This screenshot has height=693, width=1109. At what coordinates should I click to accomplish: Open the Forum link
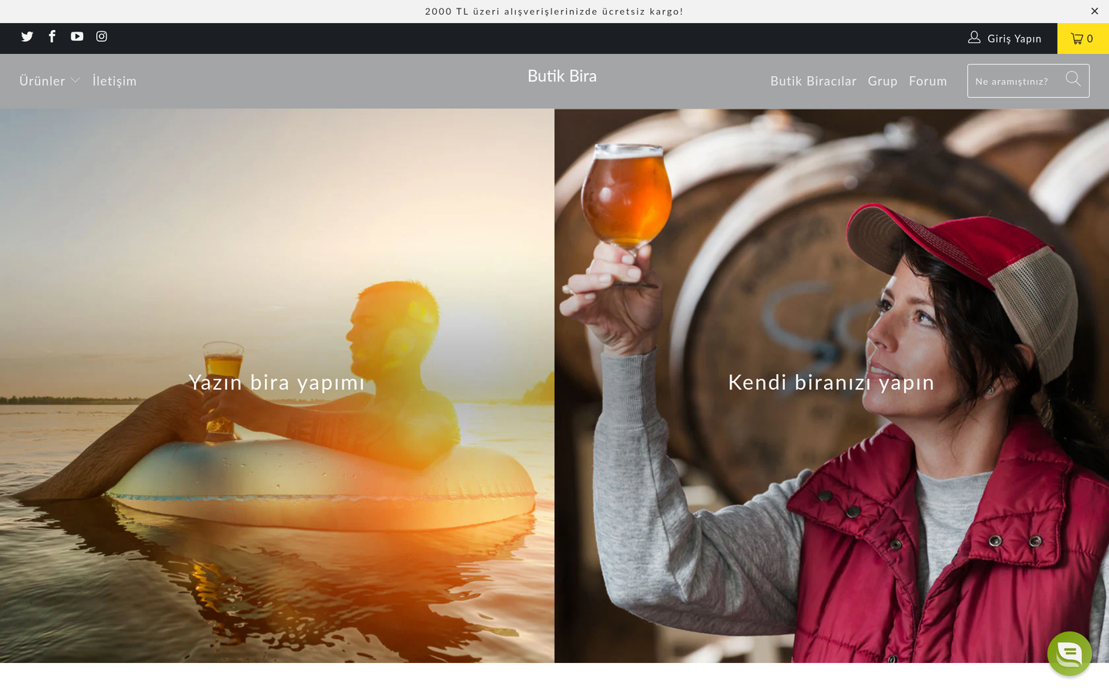(928, 81)
